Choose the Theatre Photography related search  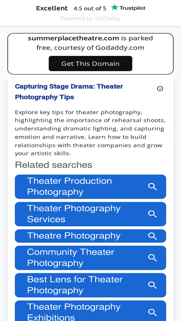click(91, 236)
